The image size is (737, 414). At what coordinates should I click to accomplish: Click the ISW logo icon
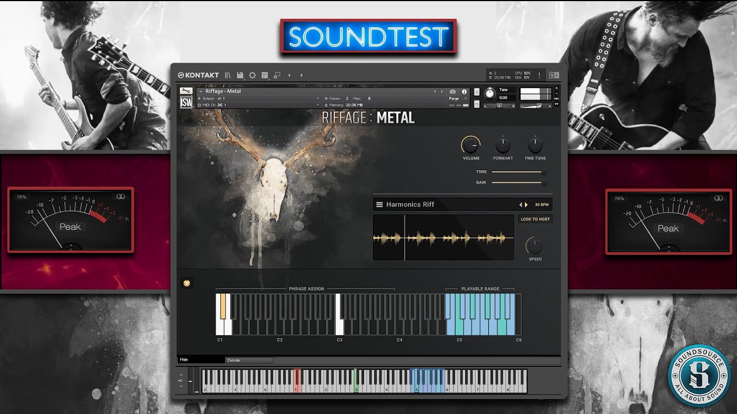pos(186,102)
